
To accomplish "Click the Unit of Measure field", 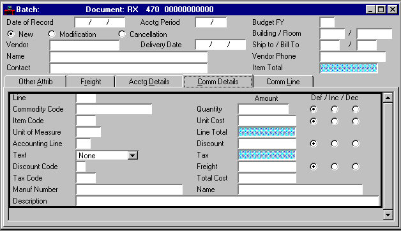I will click(89, 132).
